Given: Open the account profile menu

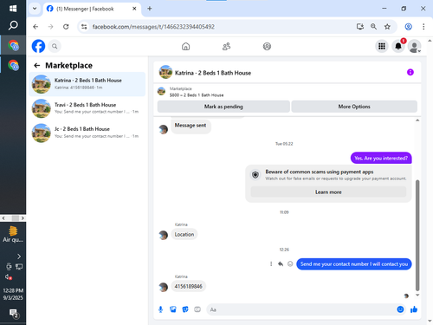Looking at the screenshot, I should pyautogui.click(x=414, y=47).
